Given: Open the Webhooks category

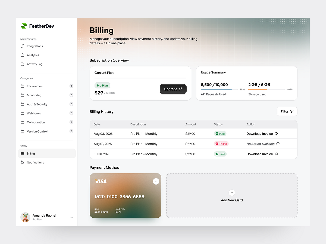Looking at the screenshot, I should [x=33, y=113].
